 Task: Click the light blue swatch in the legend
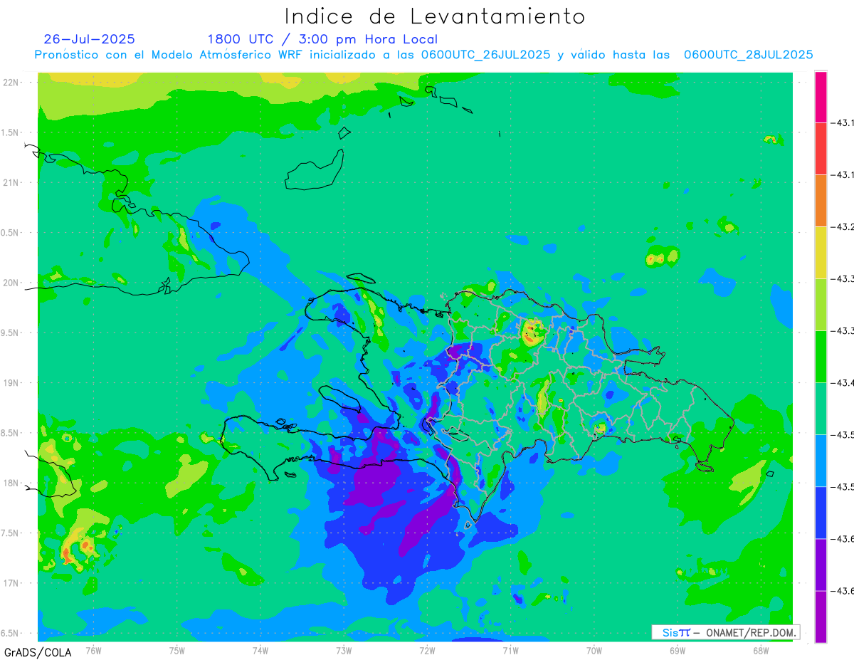point(821,461)
